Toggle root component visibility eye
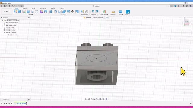 tap(5, 20)
